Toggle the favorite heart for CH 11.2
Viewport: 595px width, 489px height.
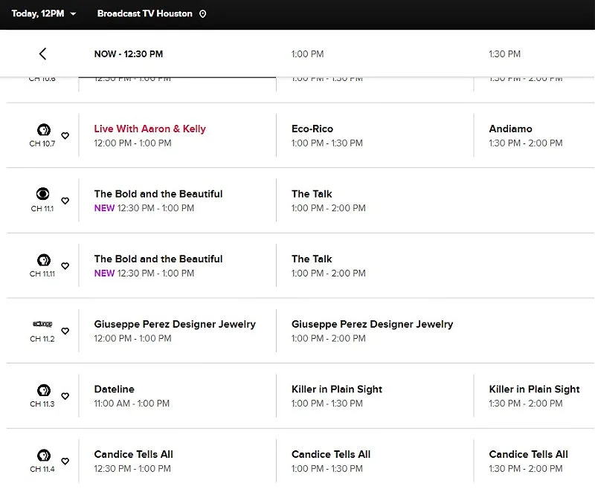[x=65, y=331]
